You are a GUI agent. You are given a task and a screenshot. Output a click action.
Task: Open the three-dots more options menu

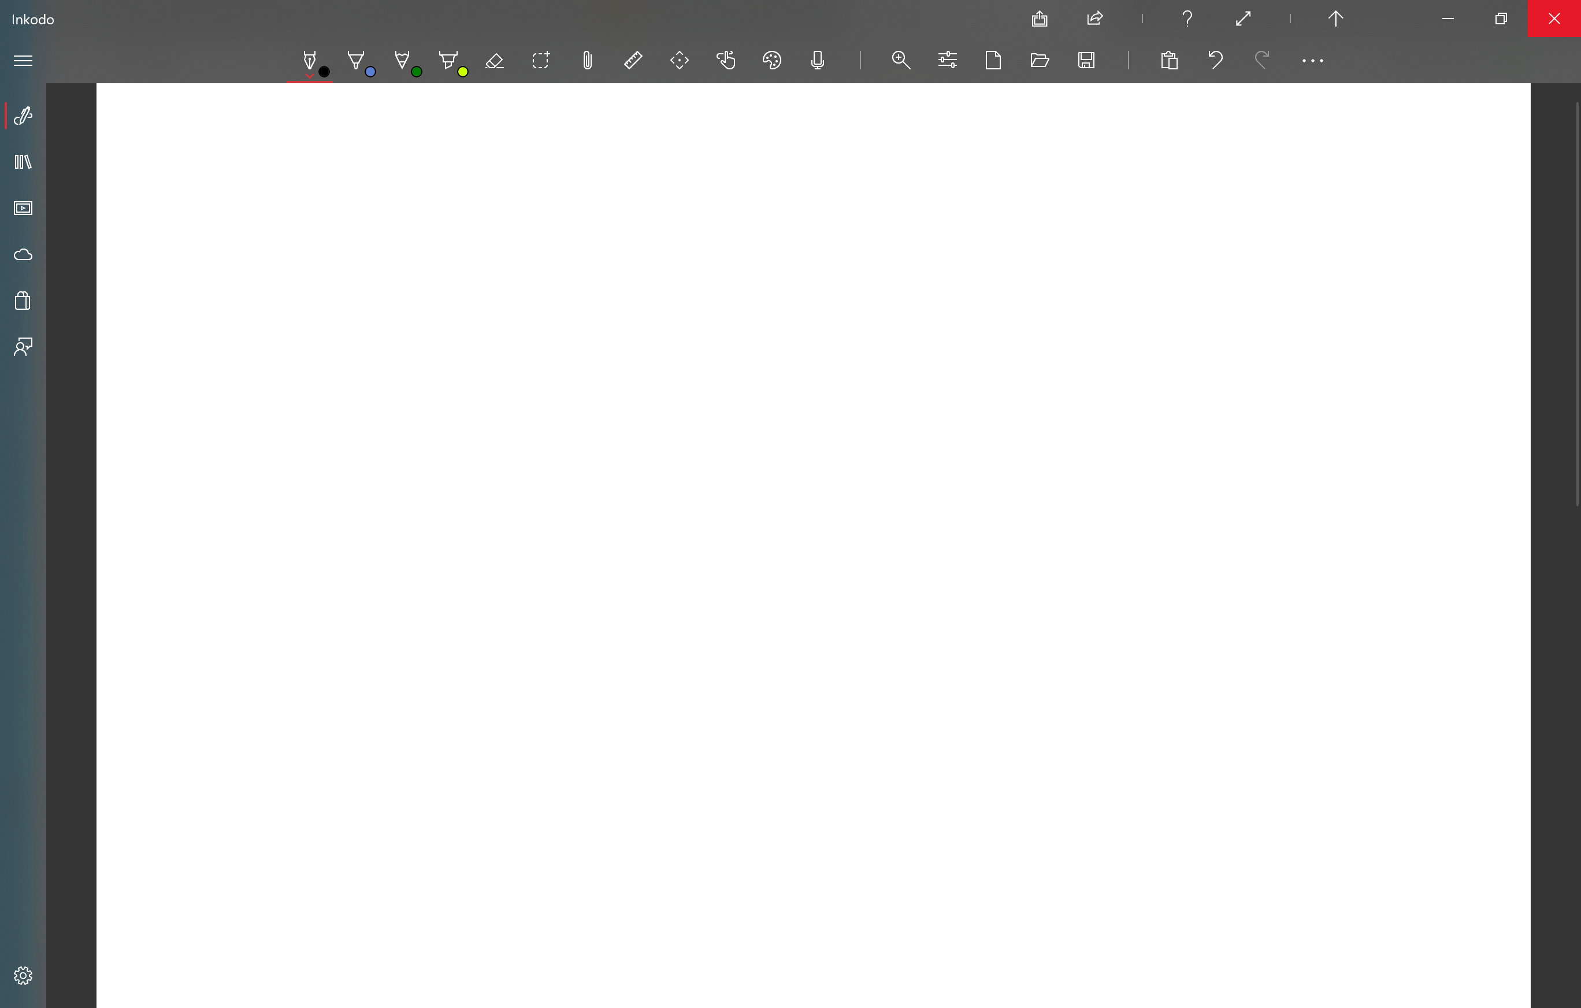coord(1312,61)
